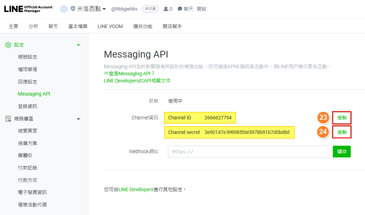365x215 pixels.
Task: Collapse the 設定 section arrow
Action: [x=78, y=45]
